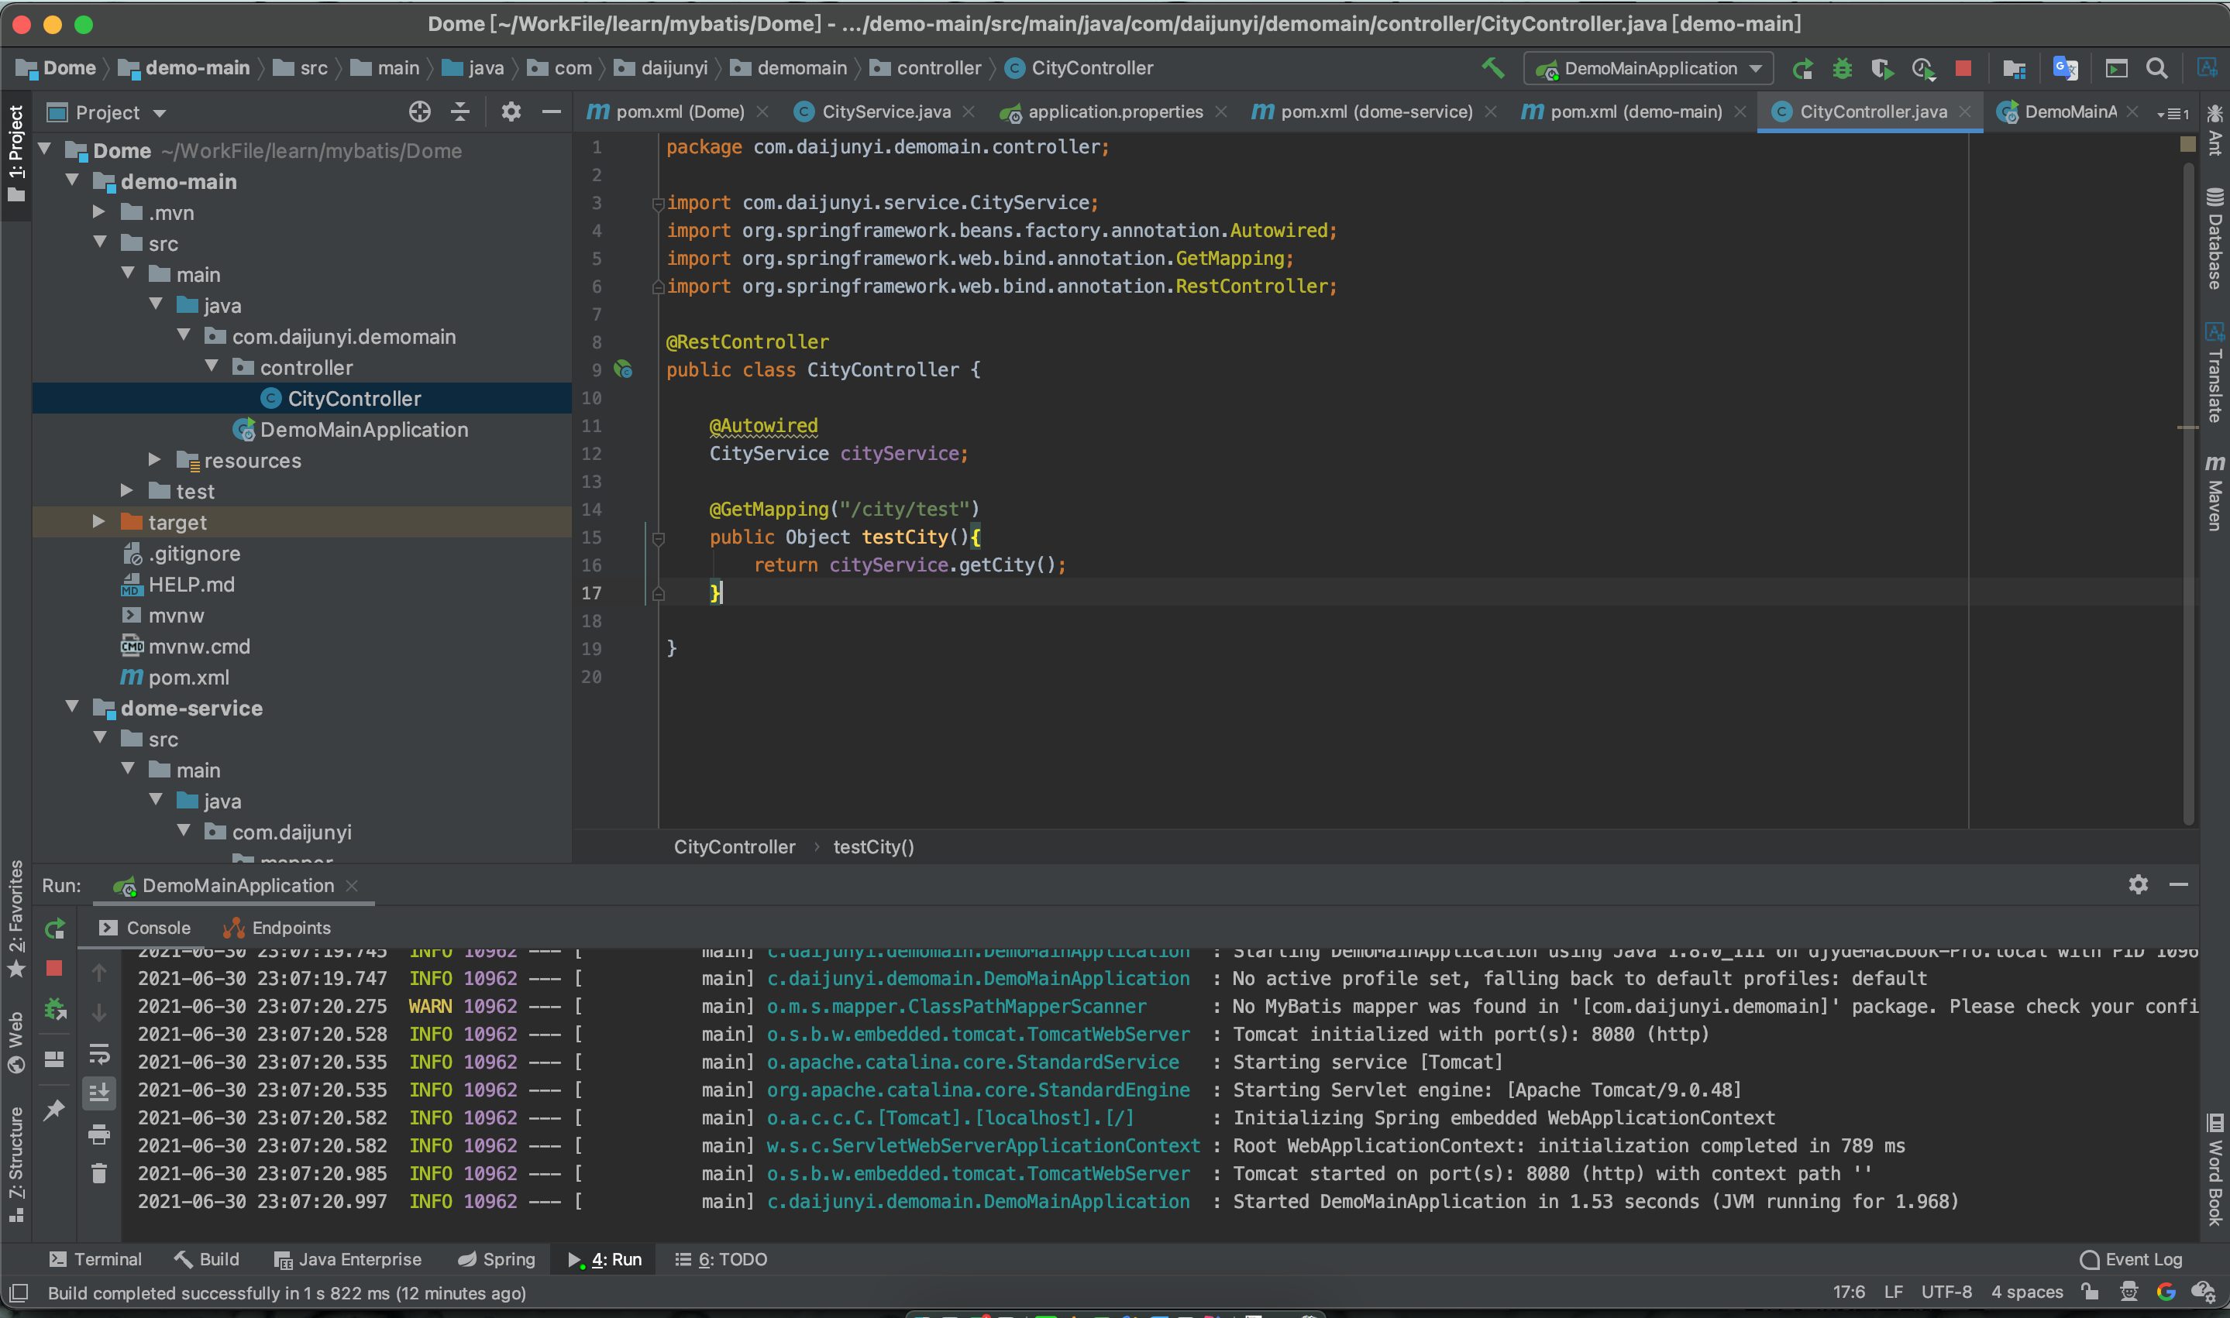The height and width of the screenshot is (1318, 2230).
Task: Click the Build project hammer icon
Action: coord(1492,67)
